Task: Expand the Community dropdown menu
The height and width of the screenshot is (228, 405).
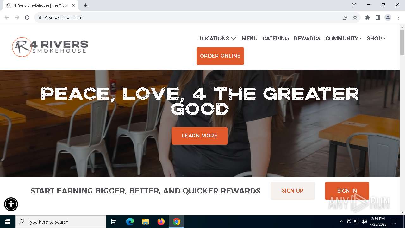Action: [344, 38]
